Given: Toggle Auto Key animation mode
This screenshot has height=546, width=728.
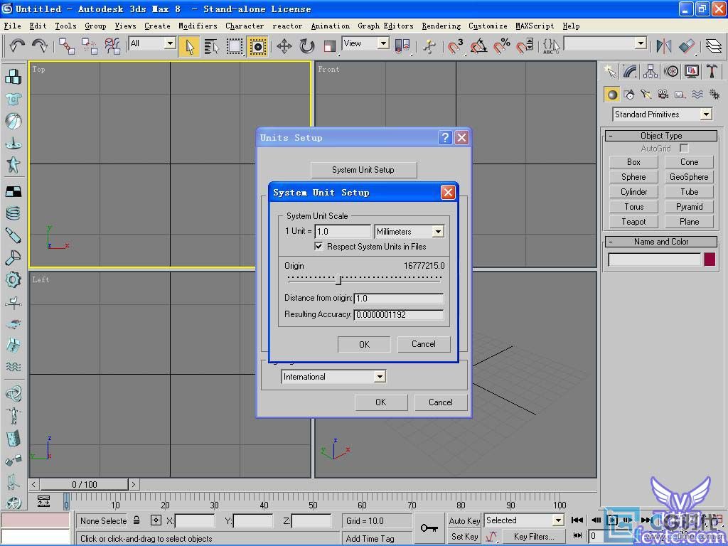Looking at the screenshot, I should pyautogui.click(x=464, y=521).
